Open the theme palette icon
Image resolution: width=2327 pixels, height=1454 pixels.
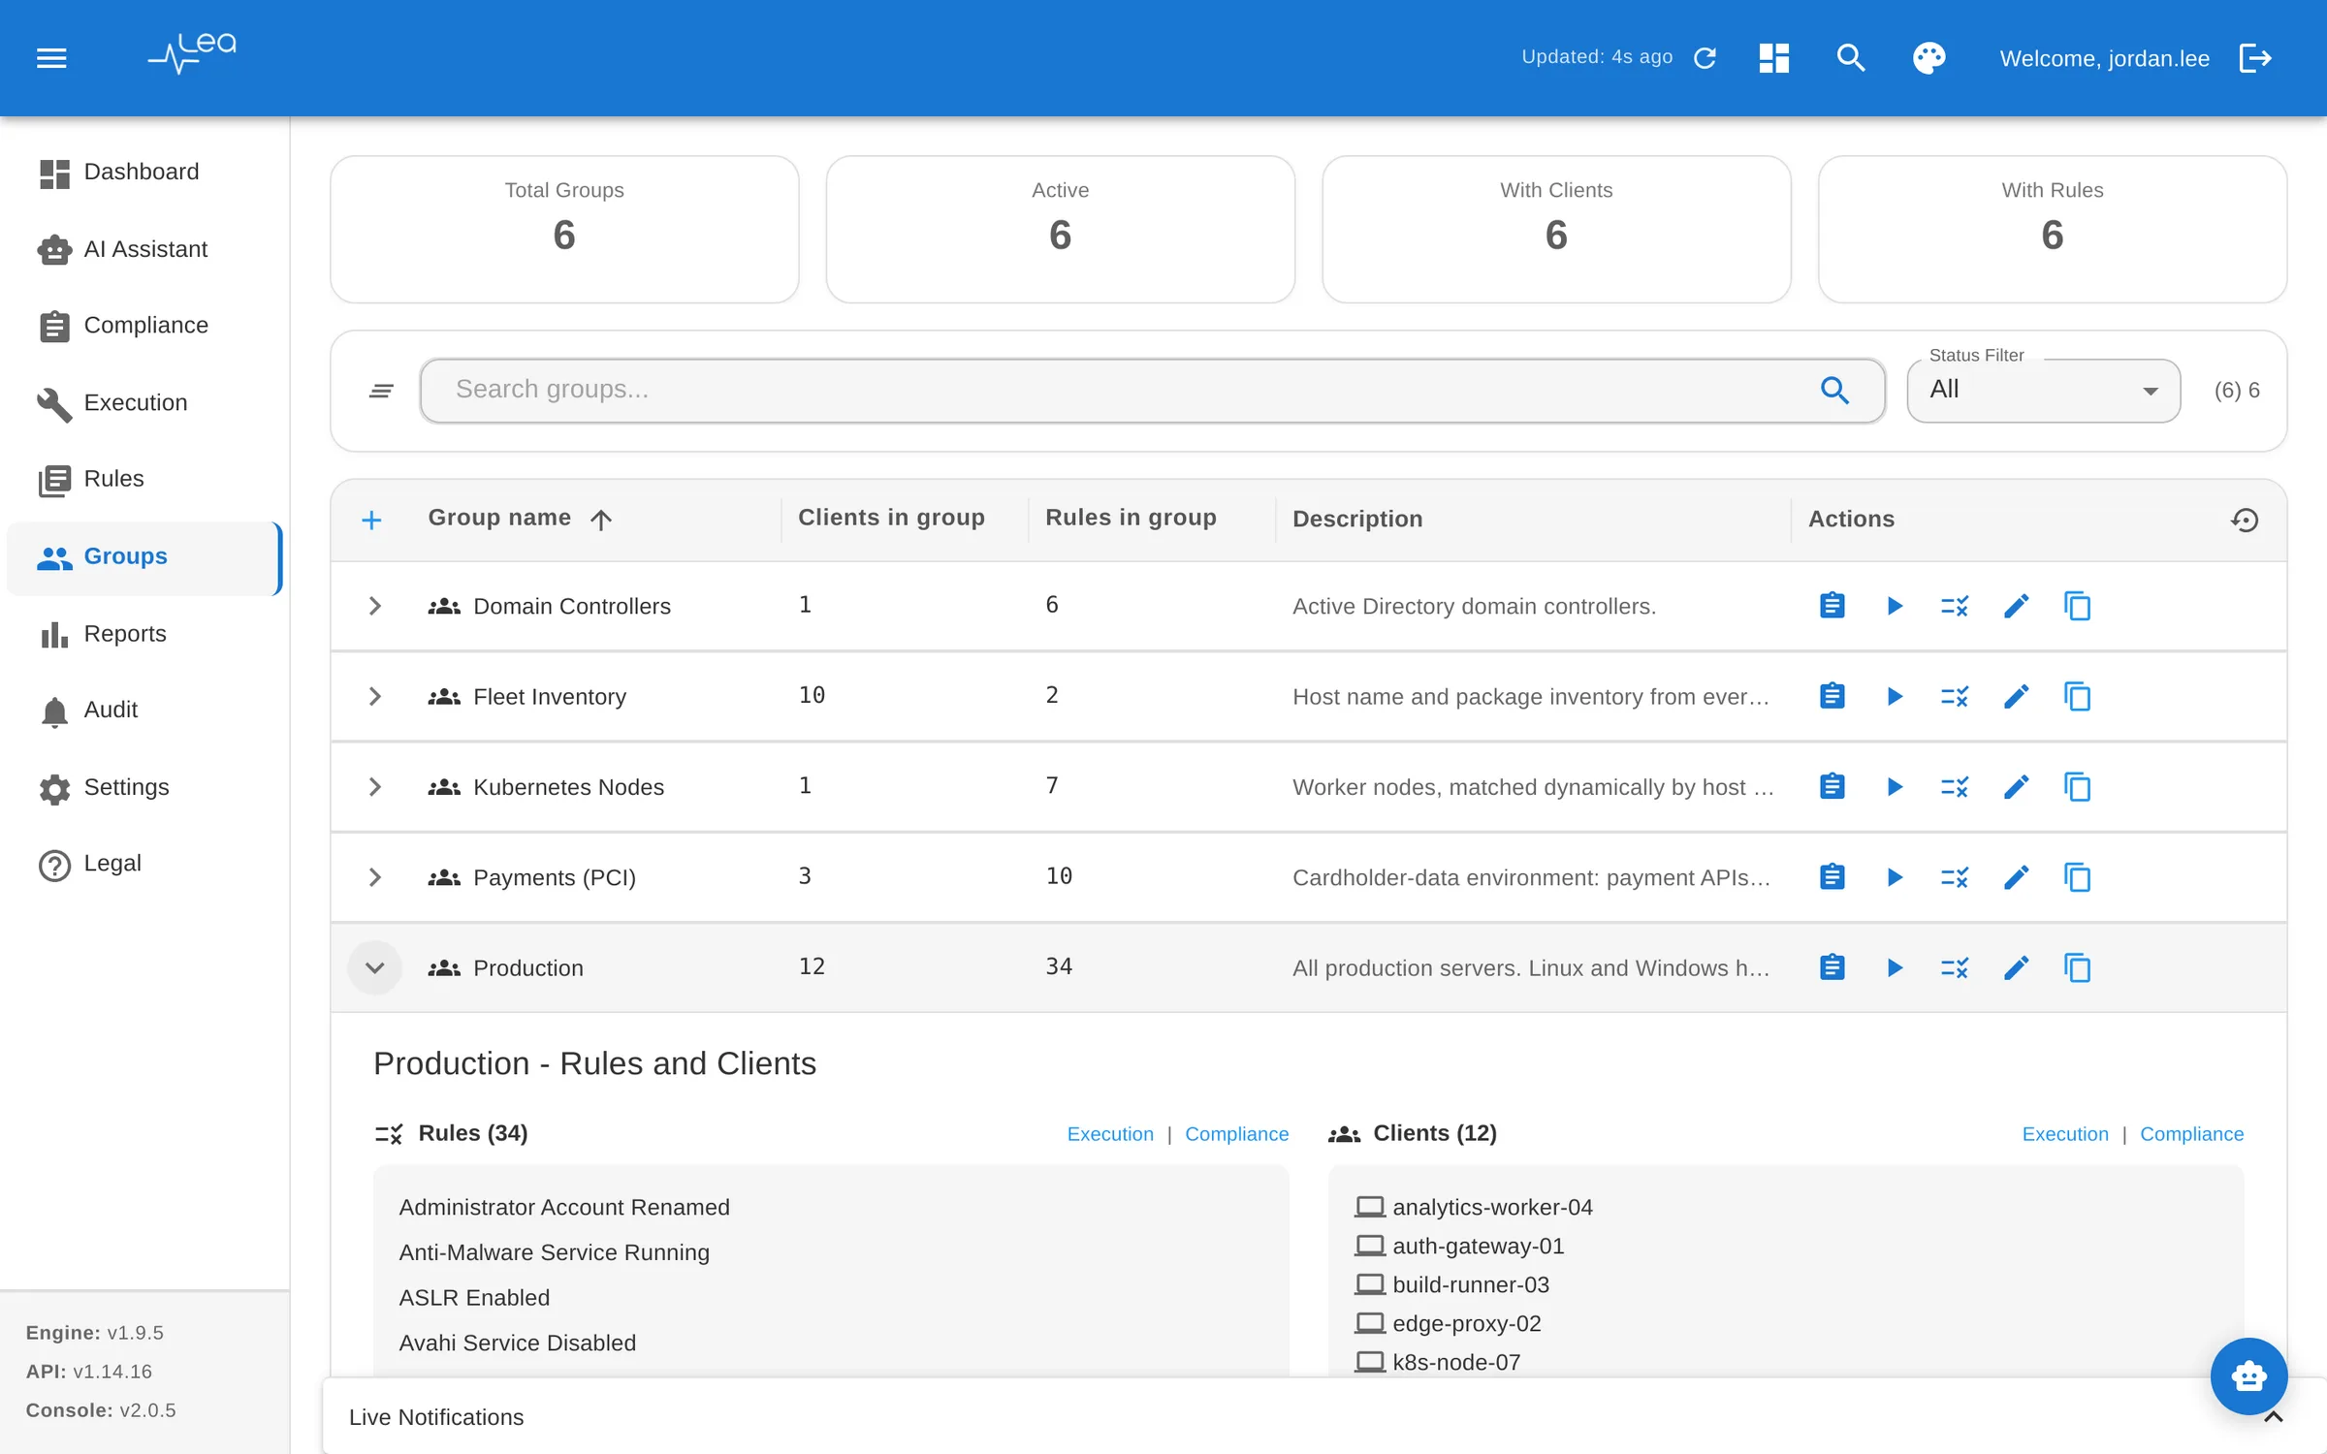[x=1929, y=58]
